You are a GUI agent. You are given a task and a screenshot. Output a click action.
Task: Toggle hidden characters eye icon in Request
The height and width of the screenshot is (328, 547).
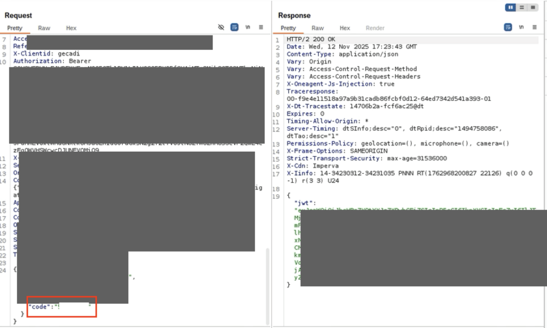tap(221, 27)
